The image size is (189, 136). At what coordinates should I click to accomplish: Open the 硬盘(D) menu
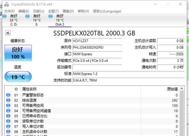tap(68, 11)
